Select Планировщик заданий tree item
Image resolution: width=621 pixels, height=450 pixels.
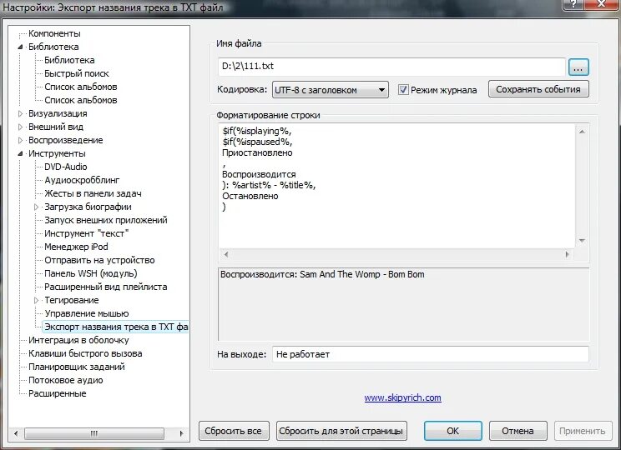tap(77, 367)
